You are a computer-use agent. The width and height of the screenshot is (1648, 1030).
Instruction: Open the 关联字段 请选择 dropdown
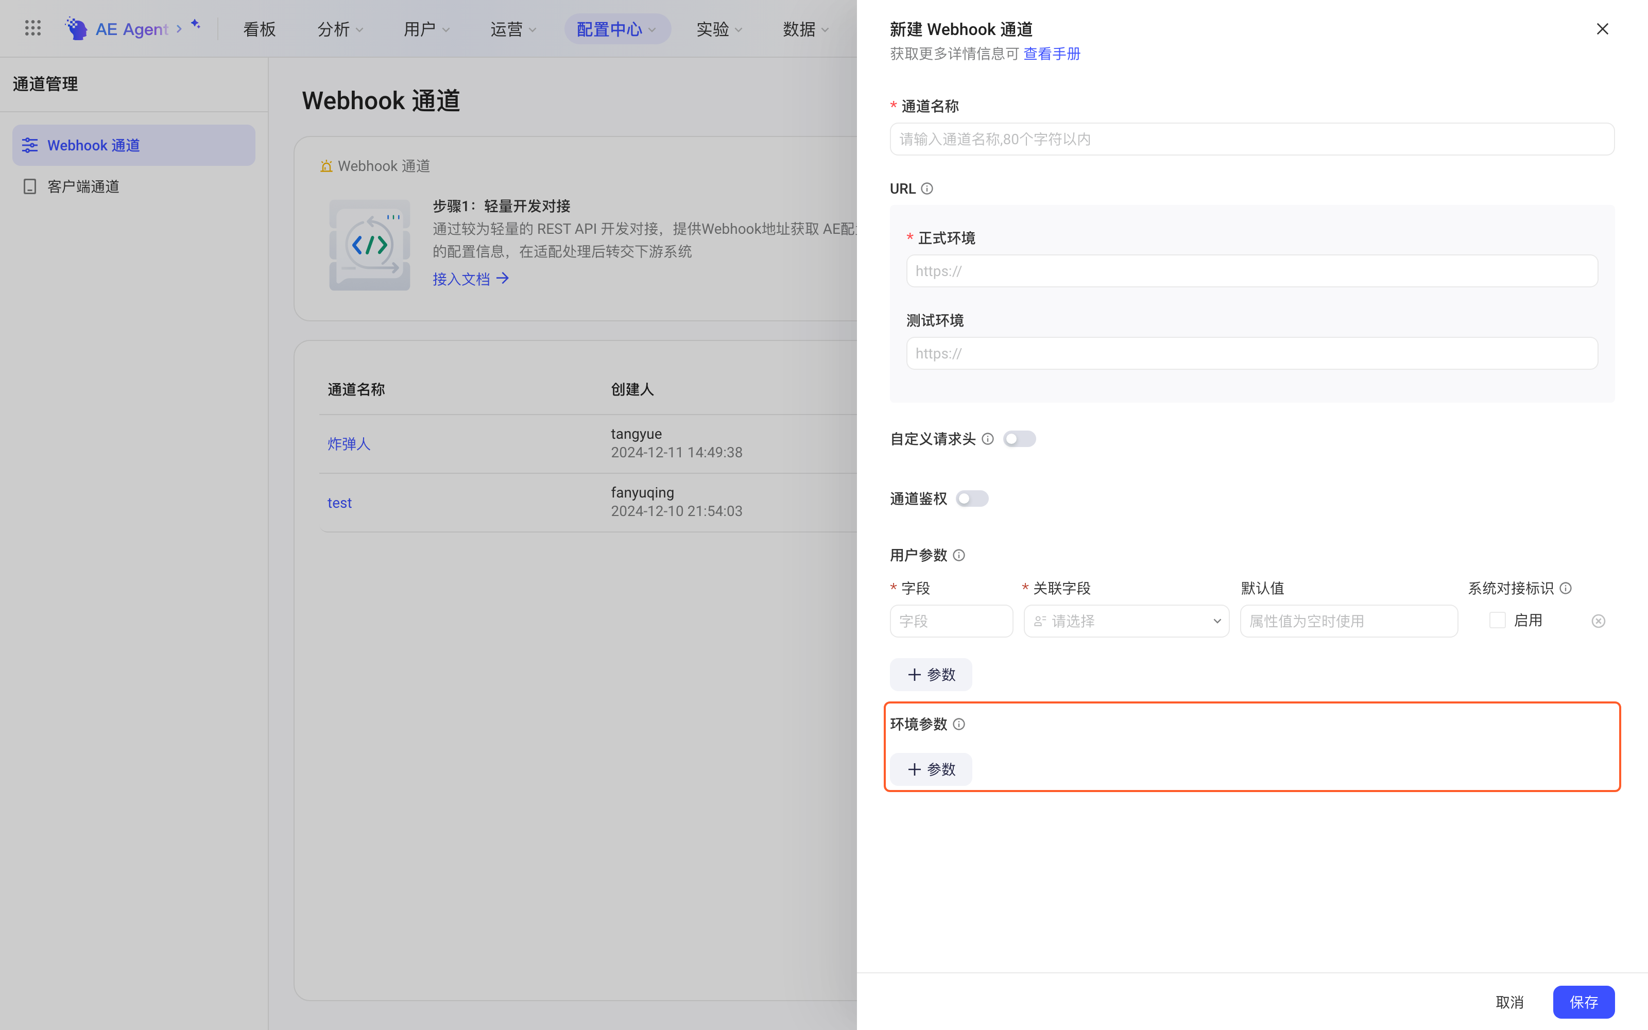1126,621
